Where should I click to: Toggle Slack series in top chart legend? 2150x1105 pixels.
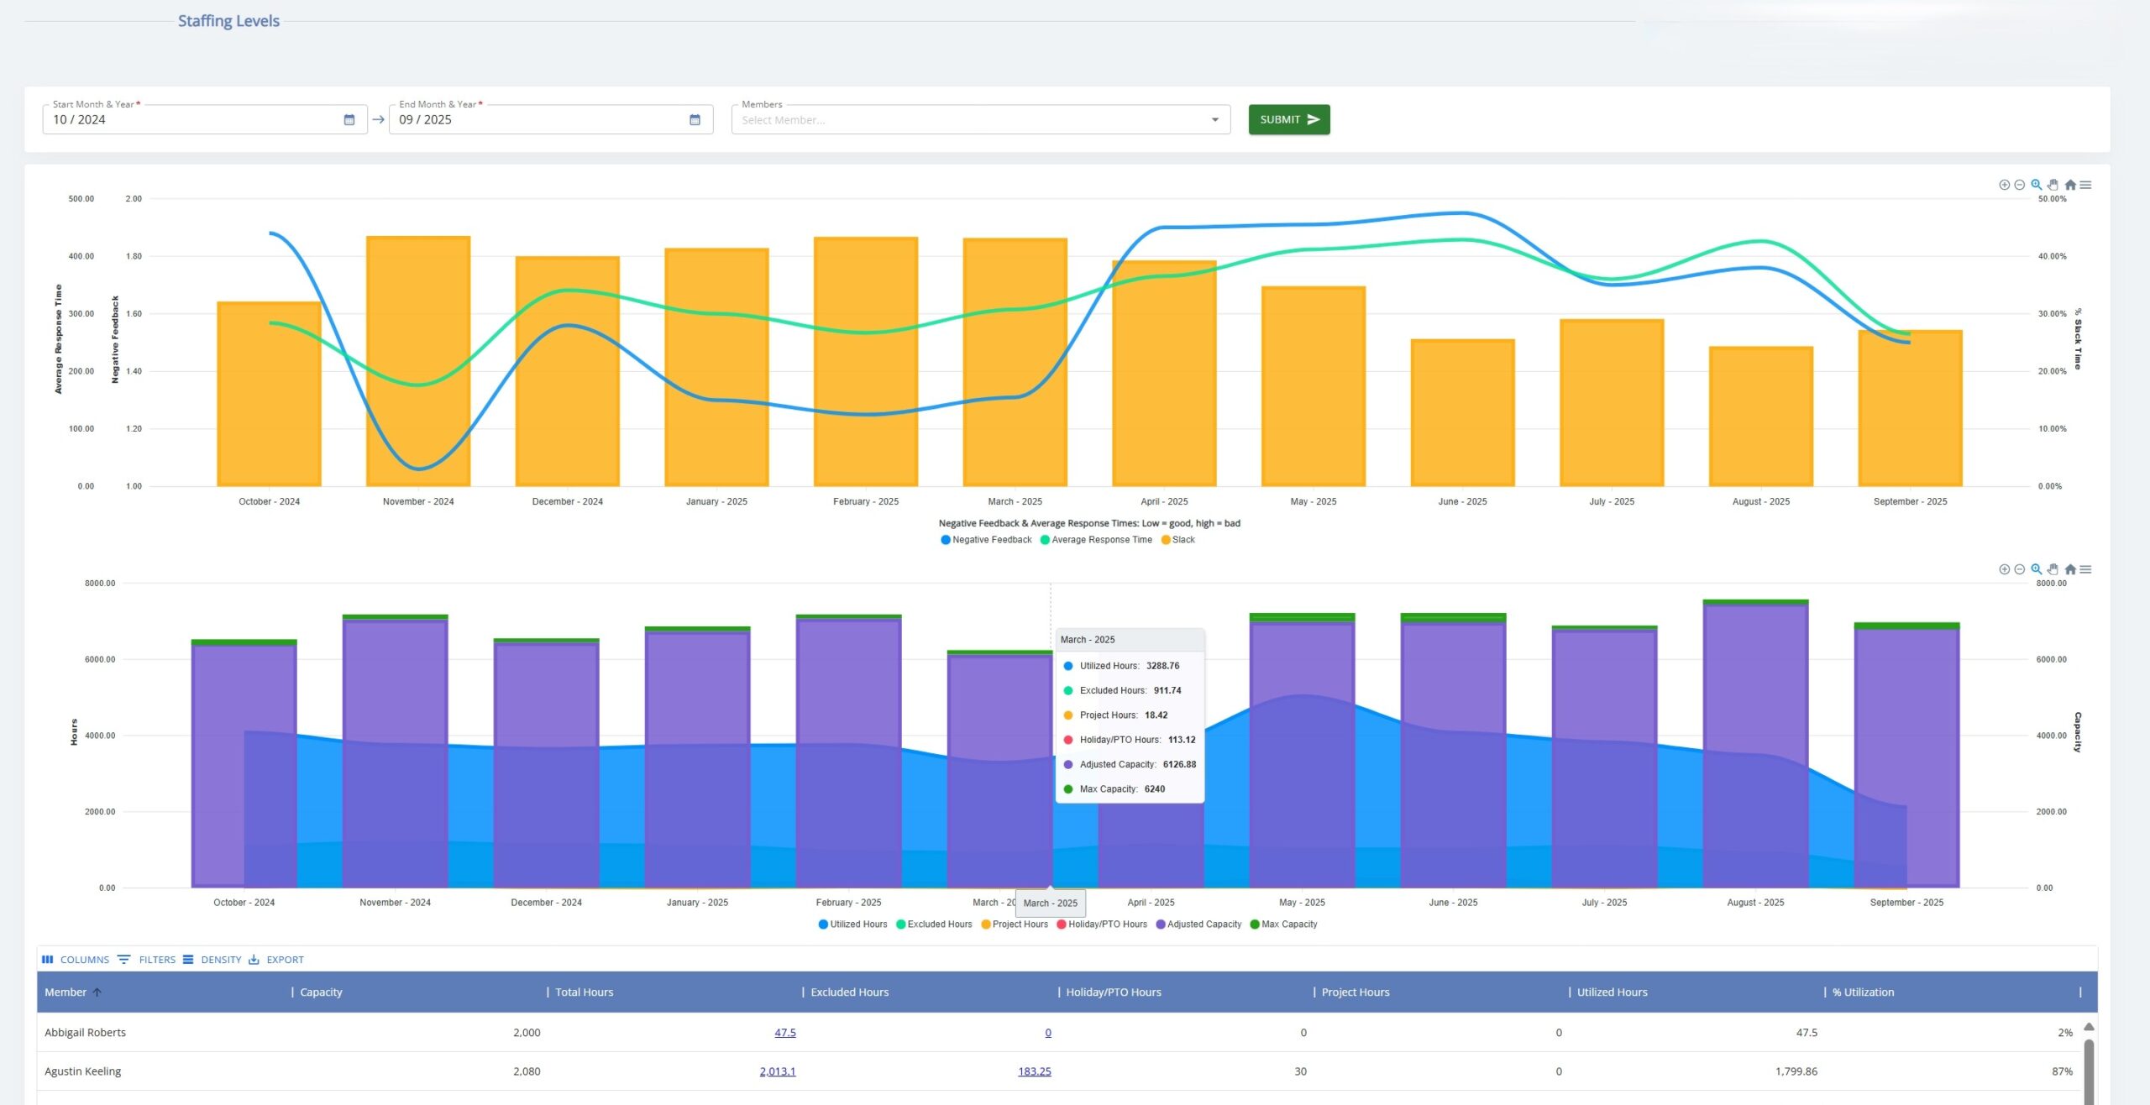pos(1182,540)
